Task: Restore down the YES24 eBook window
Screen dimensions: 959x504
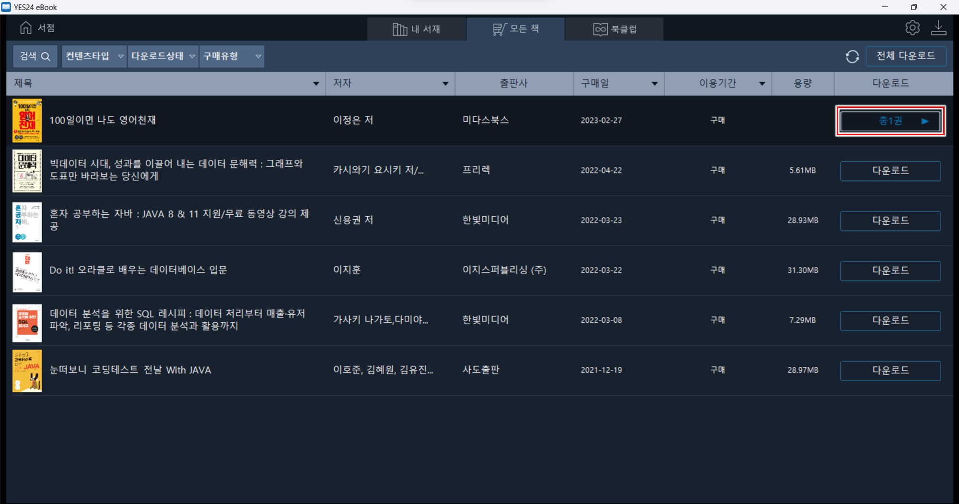Action: (914, 7)
